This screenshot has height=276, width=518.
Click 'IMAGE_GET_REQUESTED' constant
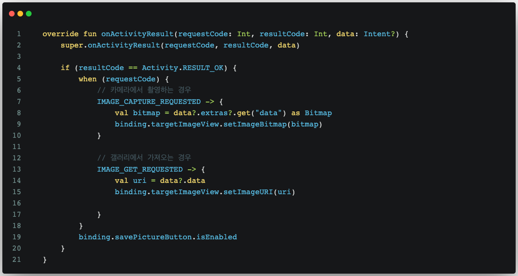[x=140, y=169]
